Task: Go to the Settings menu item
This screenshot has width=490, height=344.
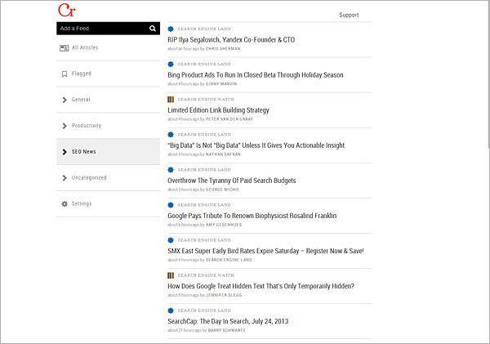Action: tap(82, 203)
